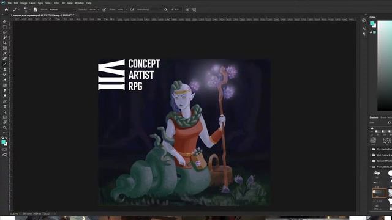This screenshot has width=392, height=220.
Task: Select the Path Selection tool
Action: [4, 112]
